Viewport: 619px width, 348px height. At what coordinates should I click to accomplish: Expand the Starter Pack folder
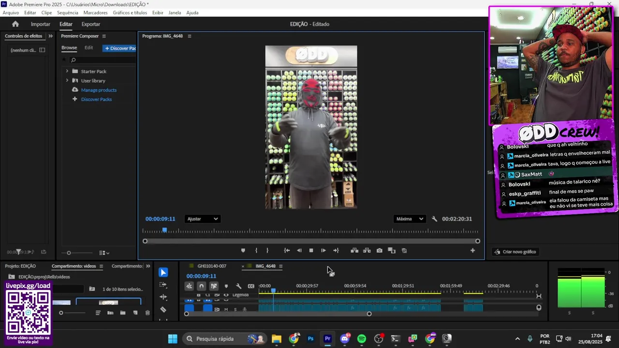coord(67,71)
